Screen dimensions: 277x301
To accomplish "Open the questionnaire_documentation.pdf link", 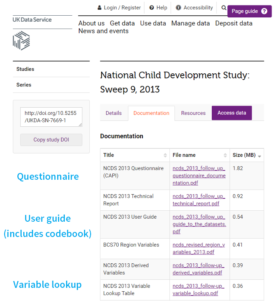I will 199,176.
